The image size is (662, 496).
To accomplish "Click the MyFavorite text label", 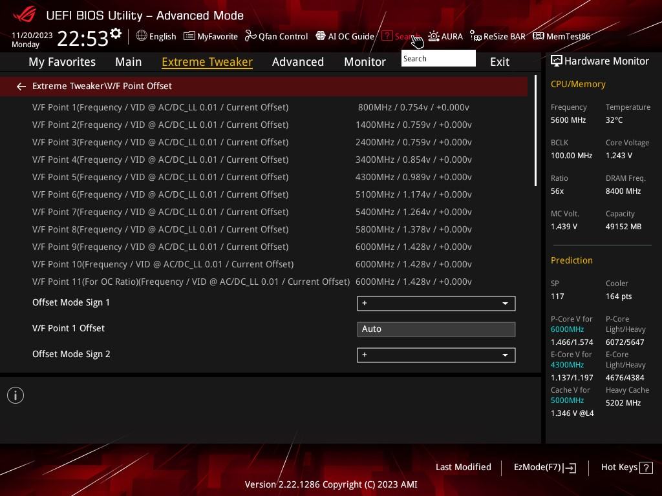I will point(217,36).
